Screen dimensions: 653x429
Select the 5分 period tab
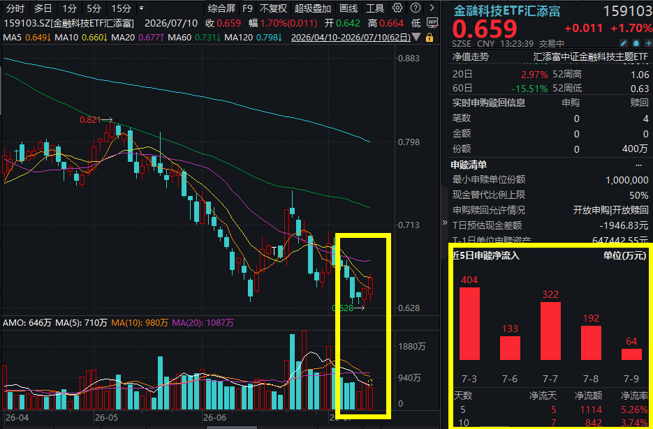pos(94,8)
